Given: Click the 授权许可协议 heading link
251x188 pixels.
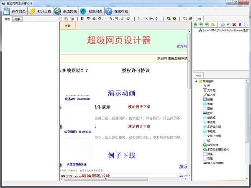Looking at the screenshot, I should pos(136,70).
